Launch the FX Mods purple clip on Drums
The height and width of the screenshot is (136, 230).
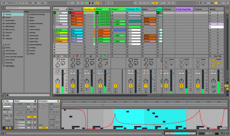(54, 24)
